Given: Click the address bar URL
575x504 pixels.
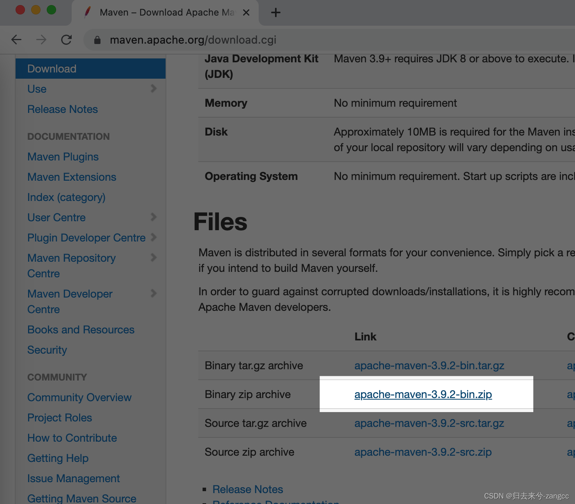Looking at the screenshot, I should tap(193, 40).
